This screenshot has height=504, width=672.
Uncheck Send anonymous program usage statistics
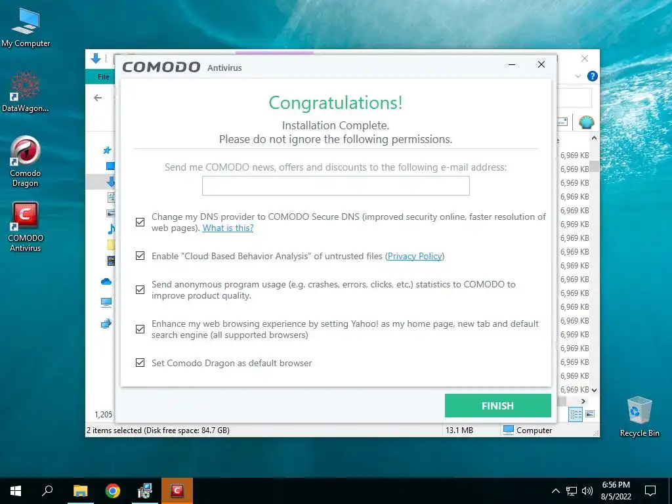pyautogui.click(x=140, y=289)
